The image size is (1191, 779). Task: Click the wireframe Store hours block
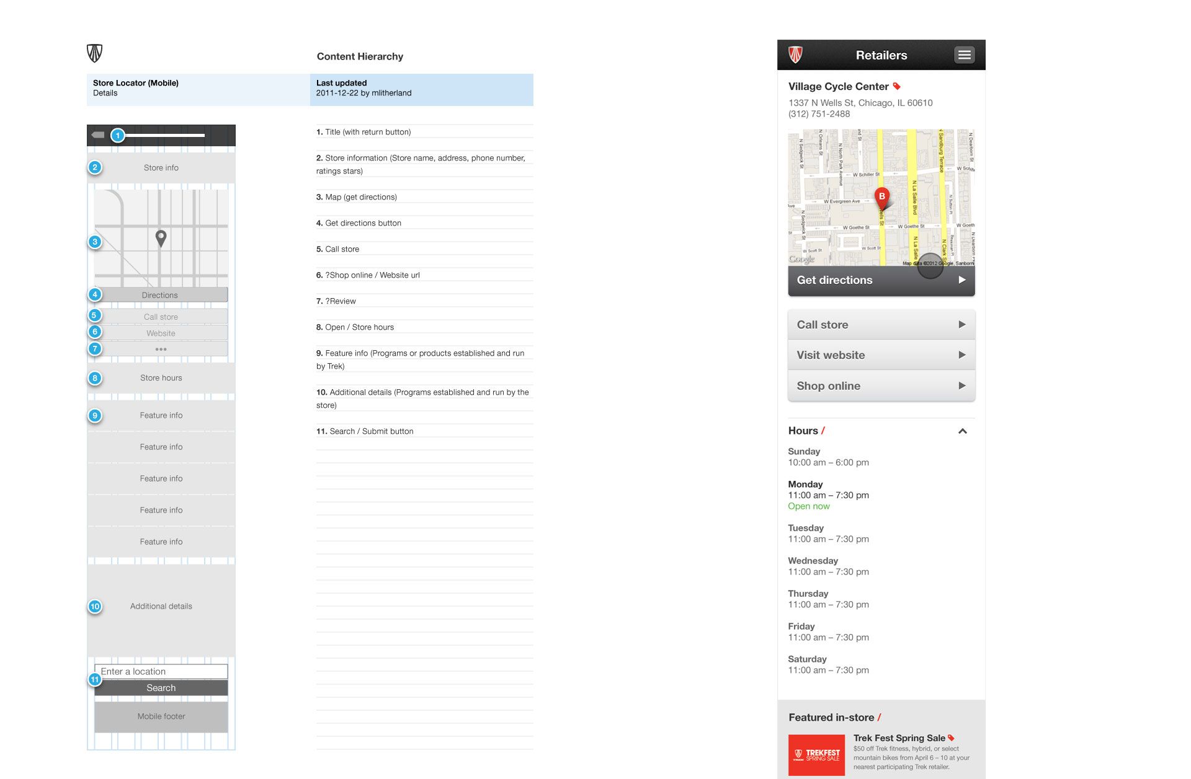161,377
